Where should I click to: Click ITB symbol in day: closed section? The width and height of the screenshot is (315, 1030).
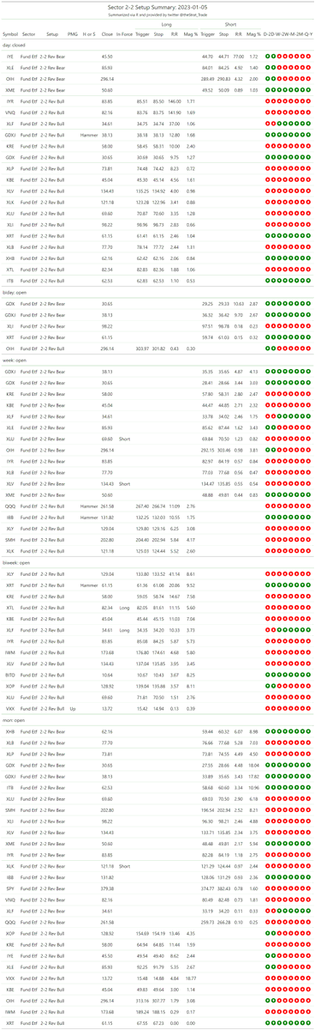pyautogui.click(x=9, y=280)
